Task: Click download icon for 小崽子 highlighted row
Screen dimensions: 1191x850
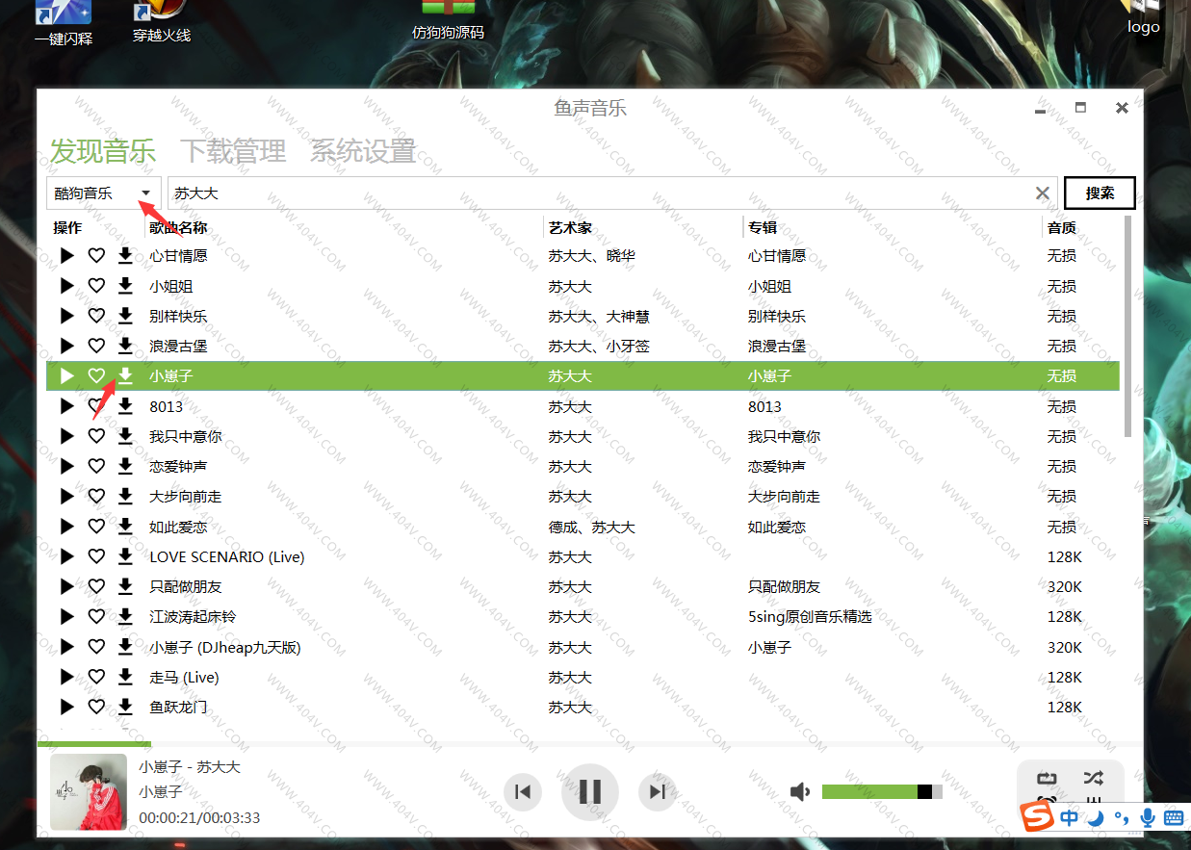Action: 125,375
